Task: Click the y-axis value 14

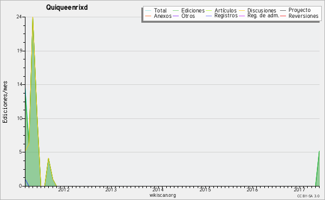Action: click(19, 84)
